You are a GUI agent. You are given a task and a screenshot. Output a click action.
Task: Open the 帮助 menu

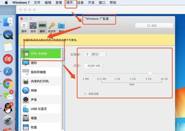click(113, 3)
